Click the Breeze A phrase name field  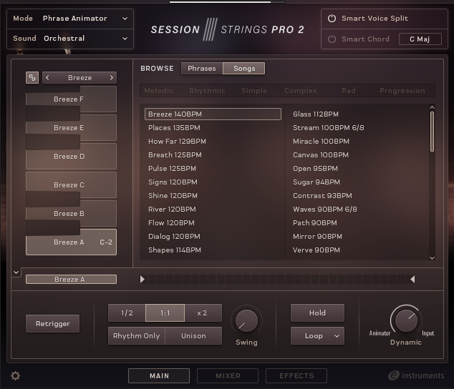tap(71, 279)
